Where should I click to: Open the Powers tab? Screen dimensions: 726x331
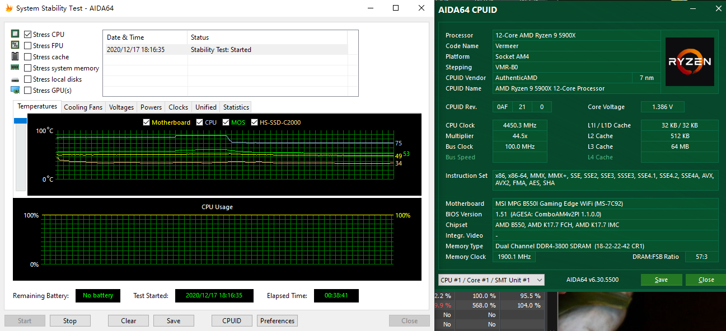click(151, 107)
